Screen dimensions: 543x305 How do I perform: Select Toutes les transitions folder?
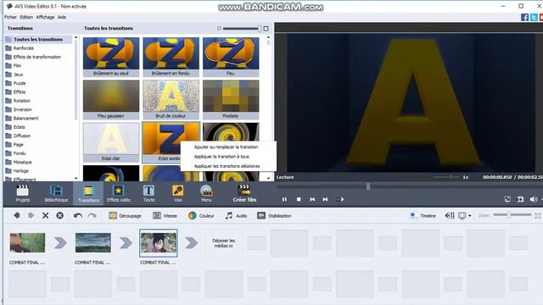pos(38,40)
